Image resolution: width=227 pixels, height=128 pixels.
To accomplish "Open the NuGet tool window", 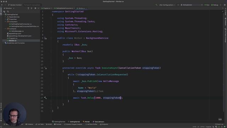I will pyautogui.click(x=49, y=124).
